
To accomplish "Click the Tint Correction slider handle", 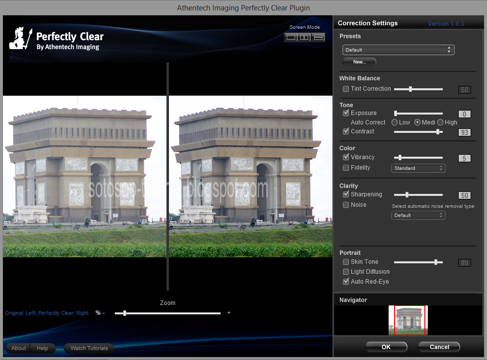I will (410, 89).
